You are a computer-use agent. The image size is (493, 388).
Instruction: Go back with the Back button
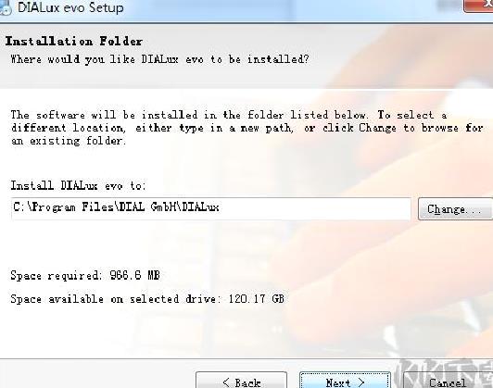[x=242, y=381]
